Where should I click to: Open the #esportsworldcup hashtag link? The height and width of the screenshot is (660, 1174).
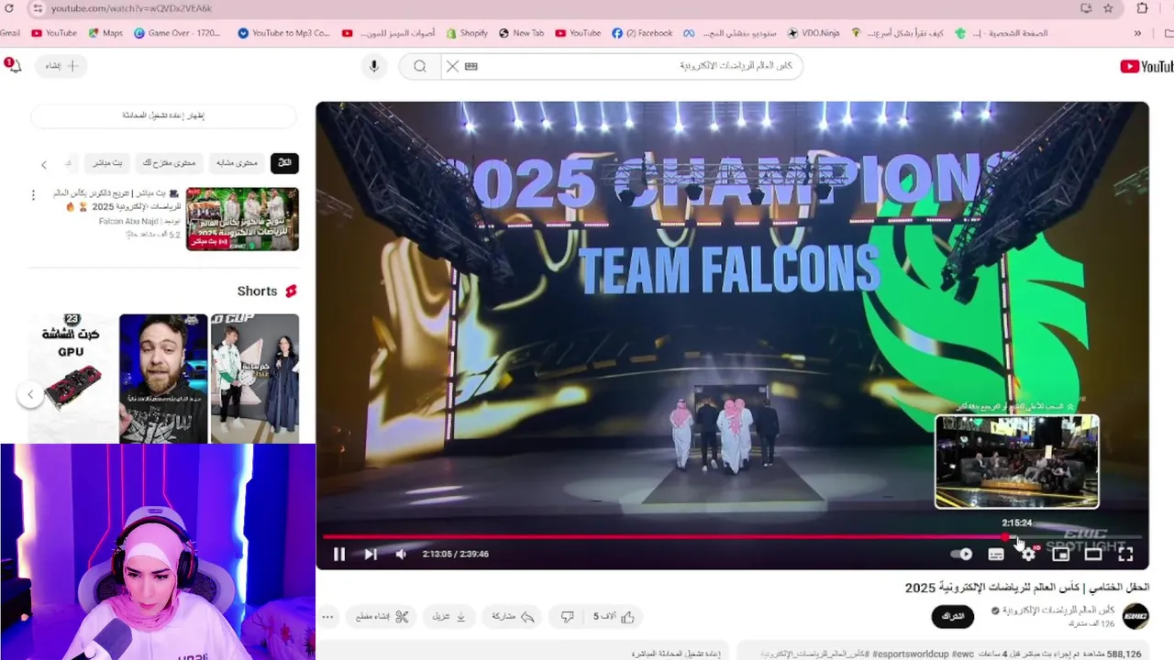(913, 654)
